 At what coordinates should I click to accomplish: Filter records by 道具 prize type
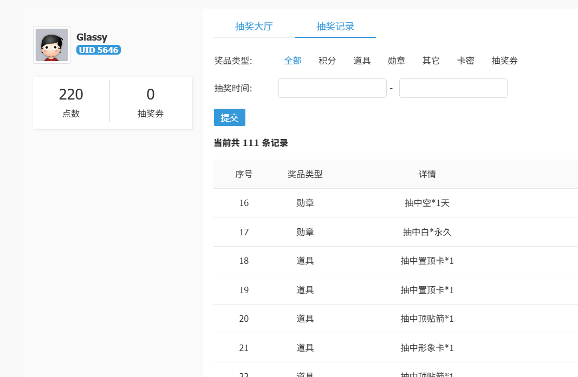(x=362, y=61)
